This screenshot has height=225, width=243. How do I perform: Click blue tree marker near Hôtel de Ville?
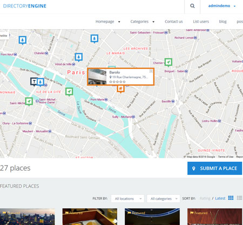pos(79,57)
